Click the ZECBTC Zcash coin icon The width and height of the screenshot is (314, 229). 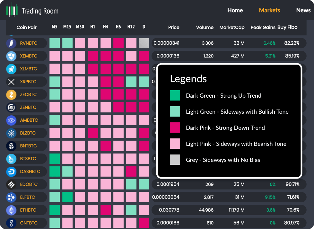pos(11,94)
